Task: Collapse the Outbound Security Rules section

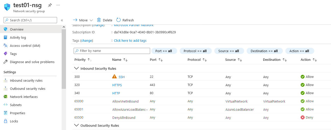Action: coord(76,125)
